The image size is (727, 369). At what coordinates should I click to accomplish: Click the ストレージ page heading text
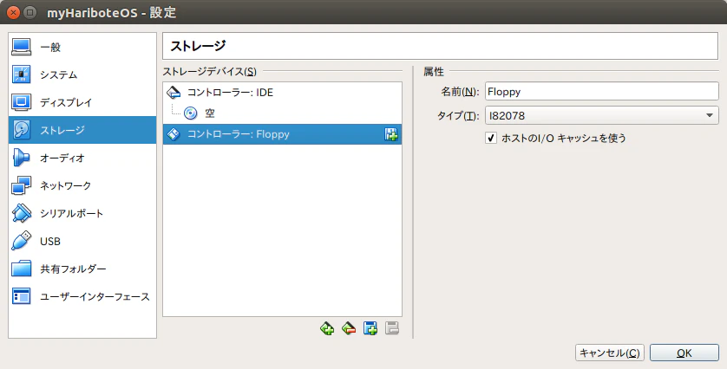click(x=198, y=46)
